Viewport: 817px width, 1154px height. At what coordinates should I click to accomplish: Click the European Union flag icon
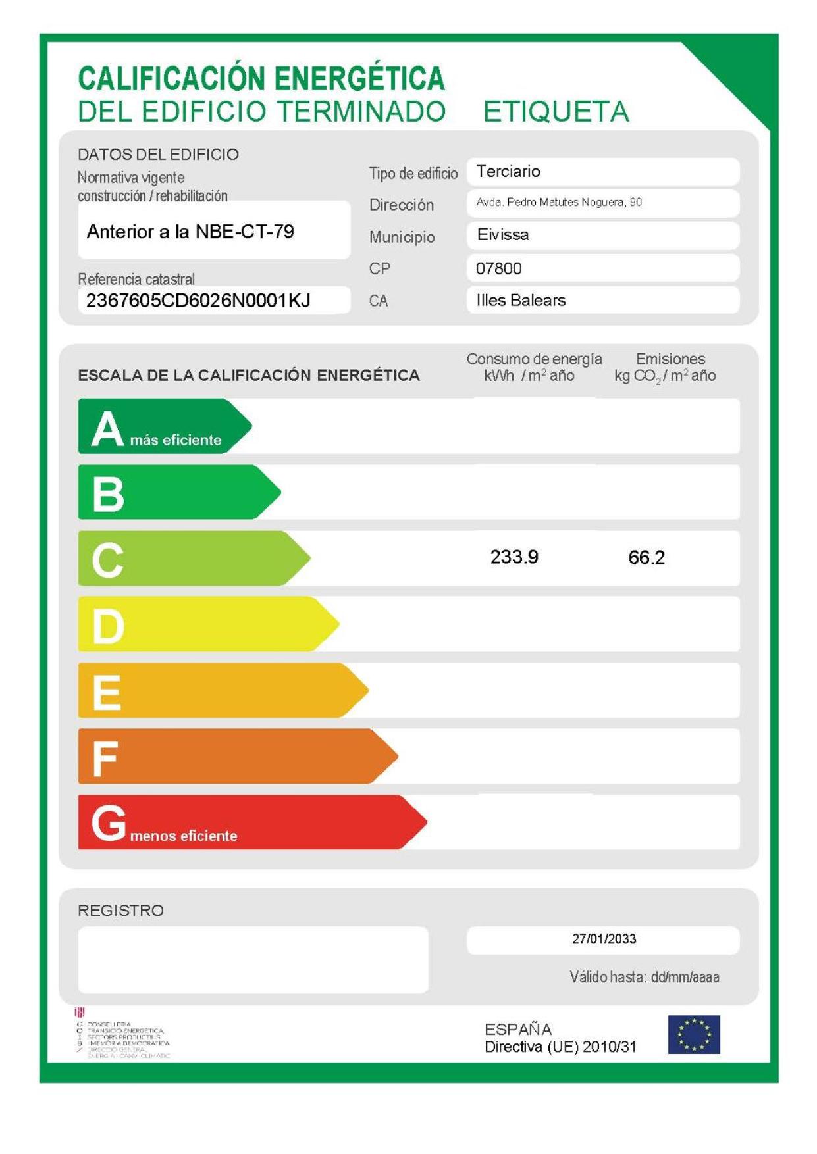[x=693, y=1034]
